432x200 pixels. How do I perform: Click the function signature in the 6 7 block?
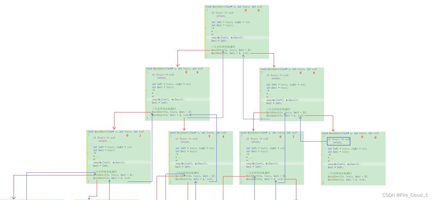pyautogui.click(x=269, y=133)
